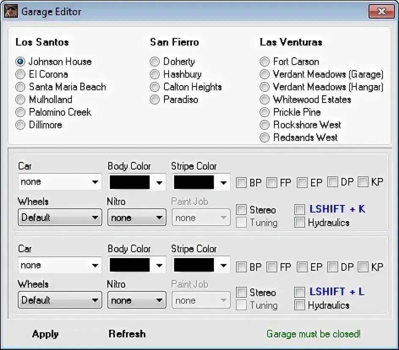The width and height of the screenshot is (399, 350).
Task: Click the Apply button
Action: (x=45, y=334)
